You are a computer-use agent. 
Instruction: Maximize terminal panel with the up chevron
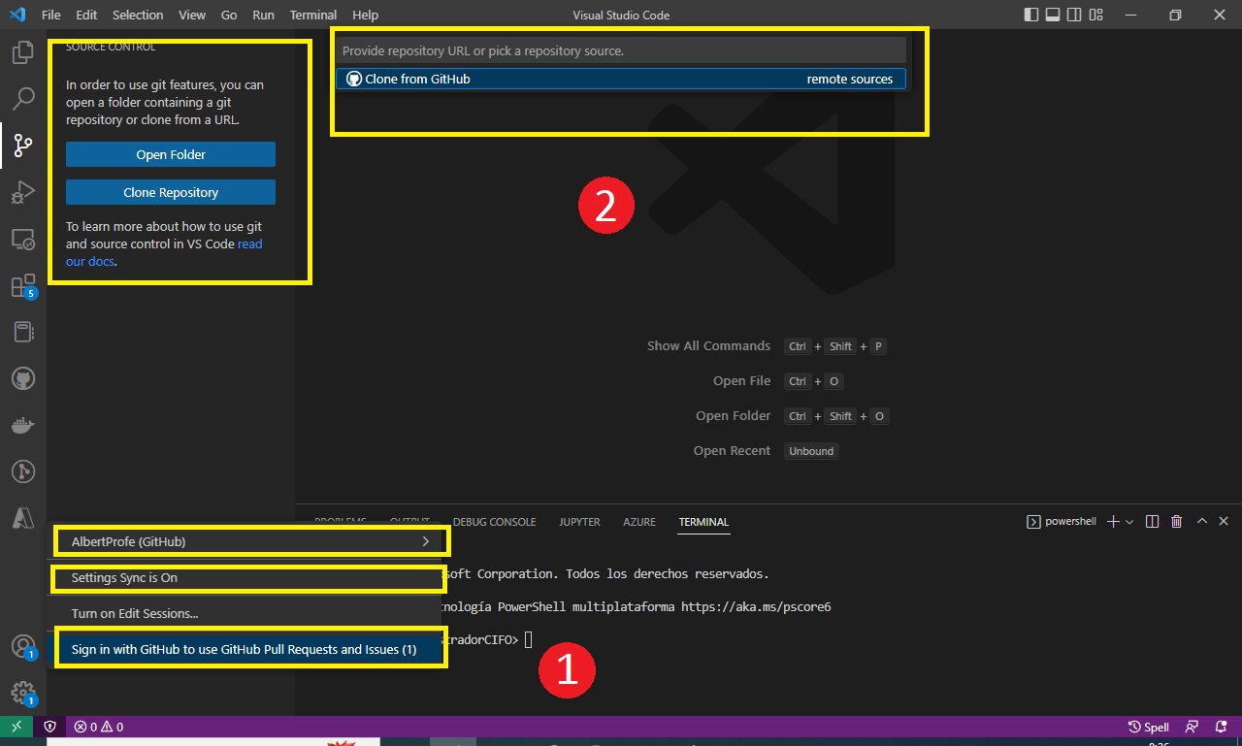pos(1201,522)
